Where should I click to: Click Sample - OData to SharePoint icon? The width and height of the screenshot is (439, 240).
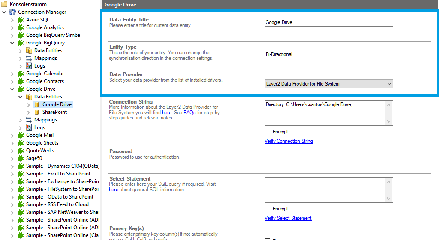21,197
